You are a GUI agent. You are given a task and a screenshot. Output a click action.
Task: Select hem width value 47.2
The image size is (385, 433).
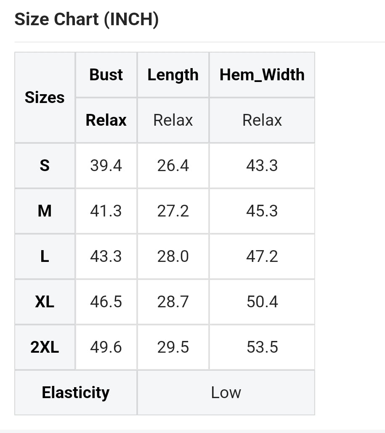pos(262,256)
